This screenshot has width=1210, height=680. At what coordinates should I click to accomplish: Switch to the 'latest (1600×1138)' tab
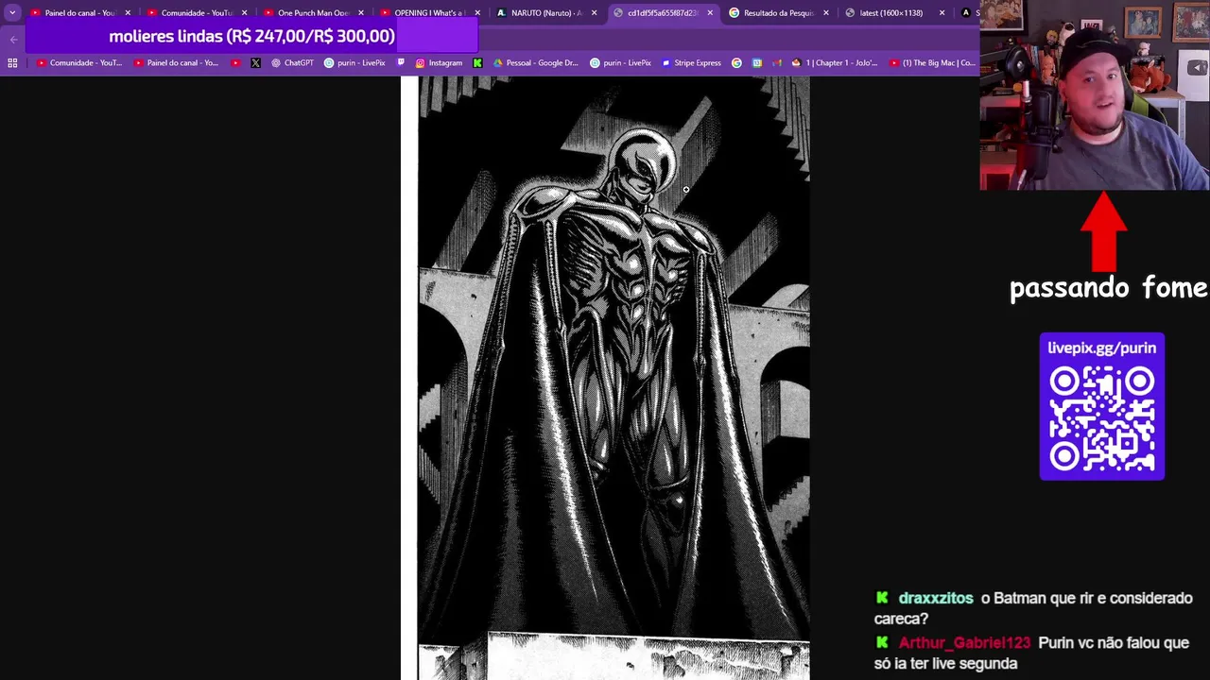[x=894, y=12]
